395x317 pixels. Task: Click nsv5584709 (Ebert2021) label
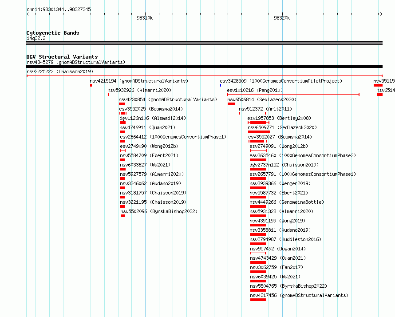pos(149,155)
